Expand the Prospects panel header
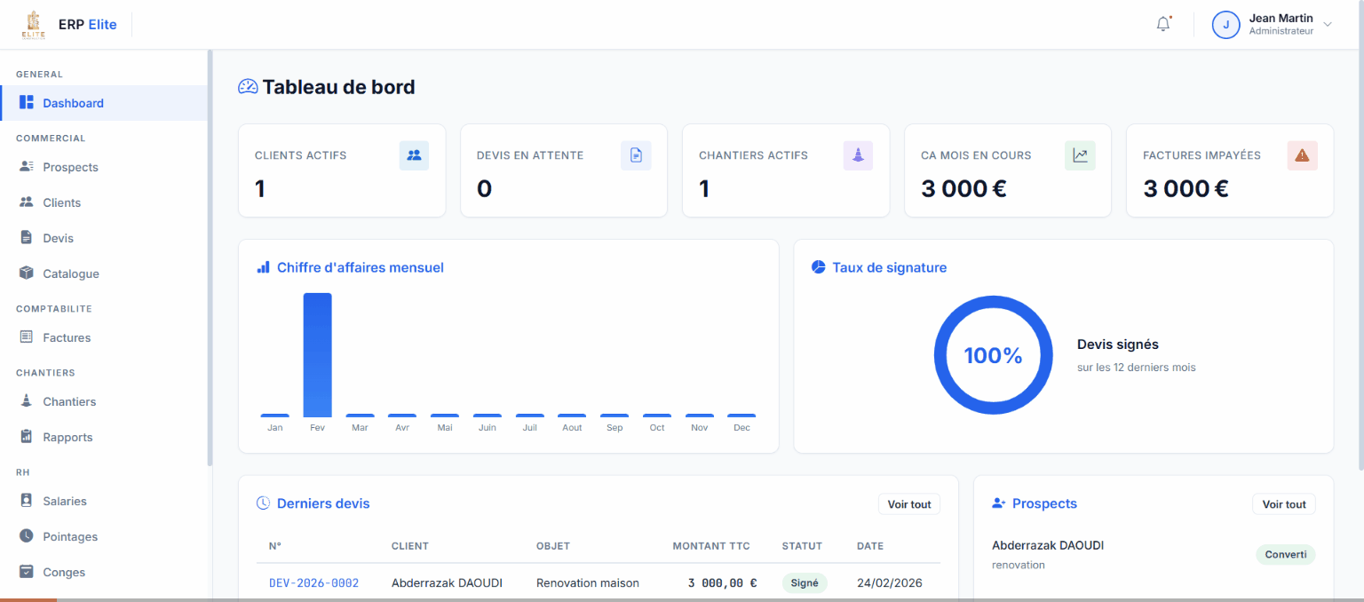The width and height of the screenshot is (1364, 602). pyautogui.click(x=998, y=503)
